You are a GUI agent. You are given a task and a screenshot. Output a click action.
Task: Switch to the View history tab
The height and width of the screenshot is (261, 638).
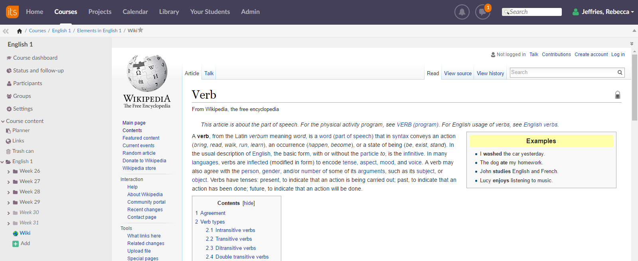pos(490,74)
